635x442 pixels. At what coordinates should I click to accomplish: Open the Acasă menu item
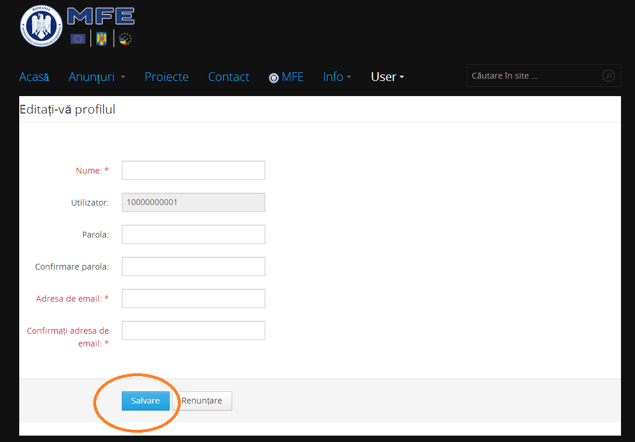pos(34,77)
